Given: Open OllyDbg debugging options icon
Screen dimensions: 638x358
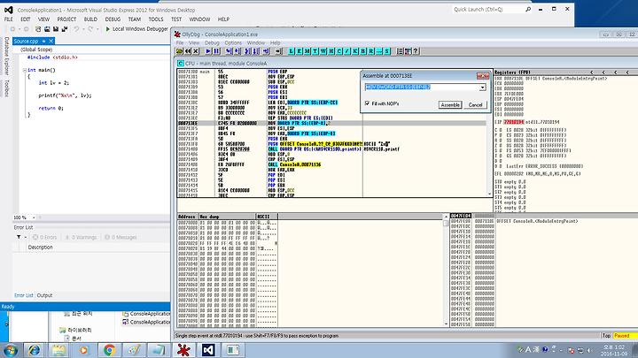Looking at the screenshot, I should (x=400, y=51).
